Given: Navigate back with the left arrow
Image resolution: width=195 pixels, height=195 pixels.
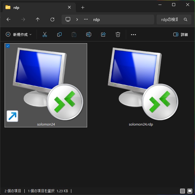Looking at the screenshot, I should pos(9,19).
